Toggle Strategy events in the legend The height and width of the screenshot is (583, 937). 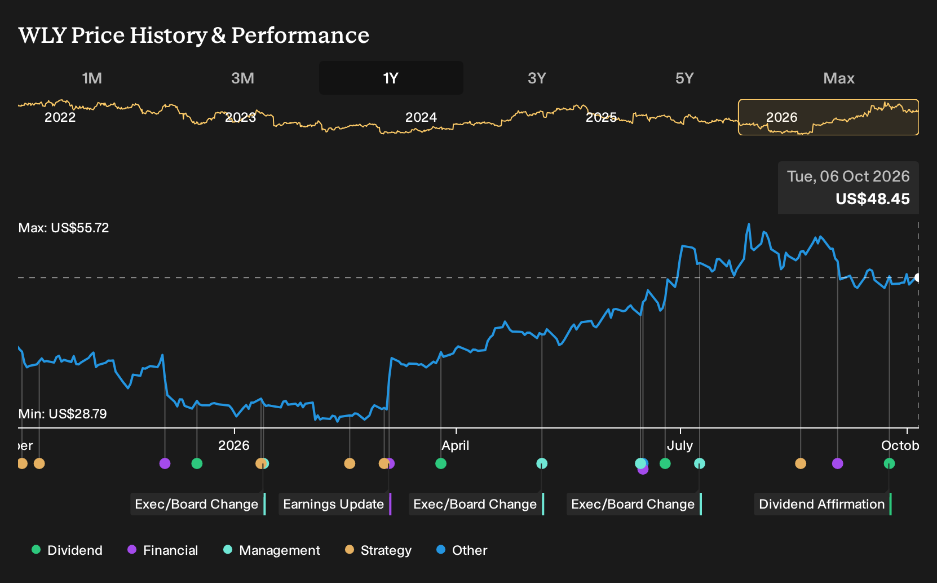coord(378,550)
